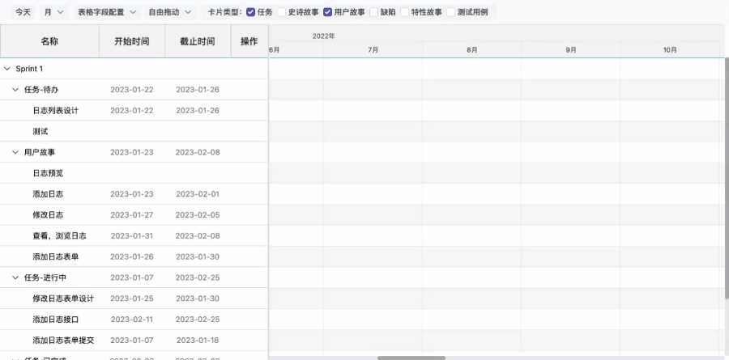The height and width of the screenshot is (360, 729).
Task: Click the horizontal timeline scrollbar thumb
Action: 411,357
